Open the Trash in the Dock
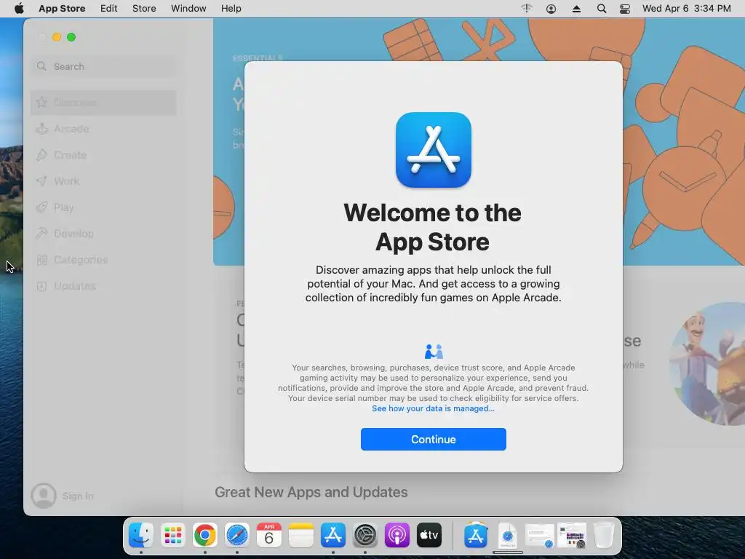Viewport: 745px width, 559px height. (604, 535)
